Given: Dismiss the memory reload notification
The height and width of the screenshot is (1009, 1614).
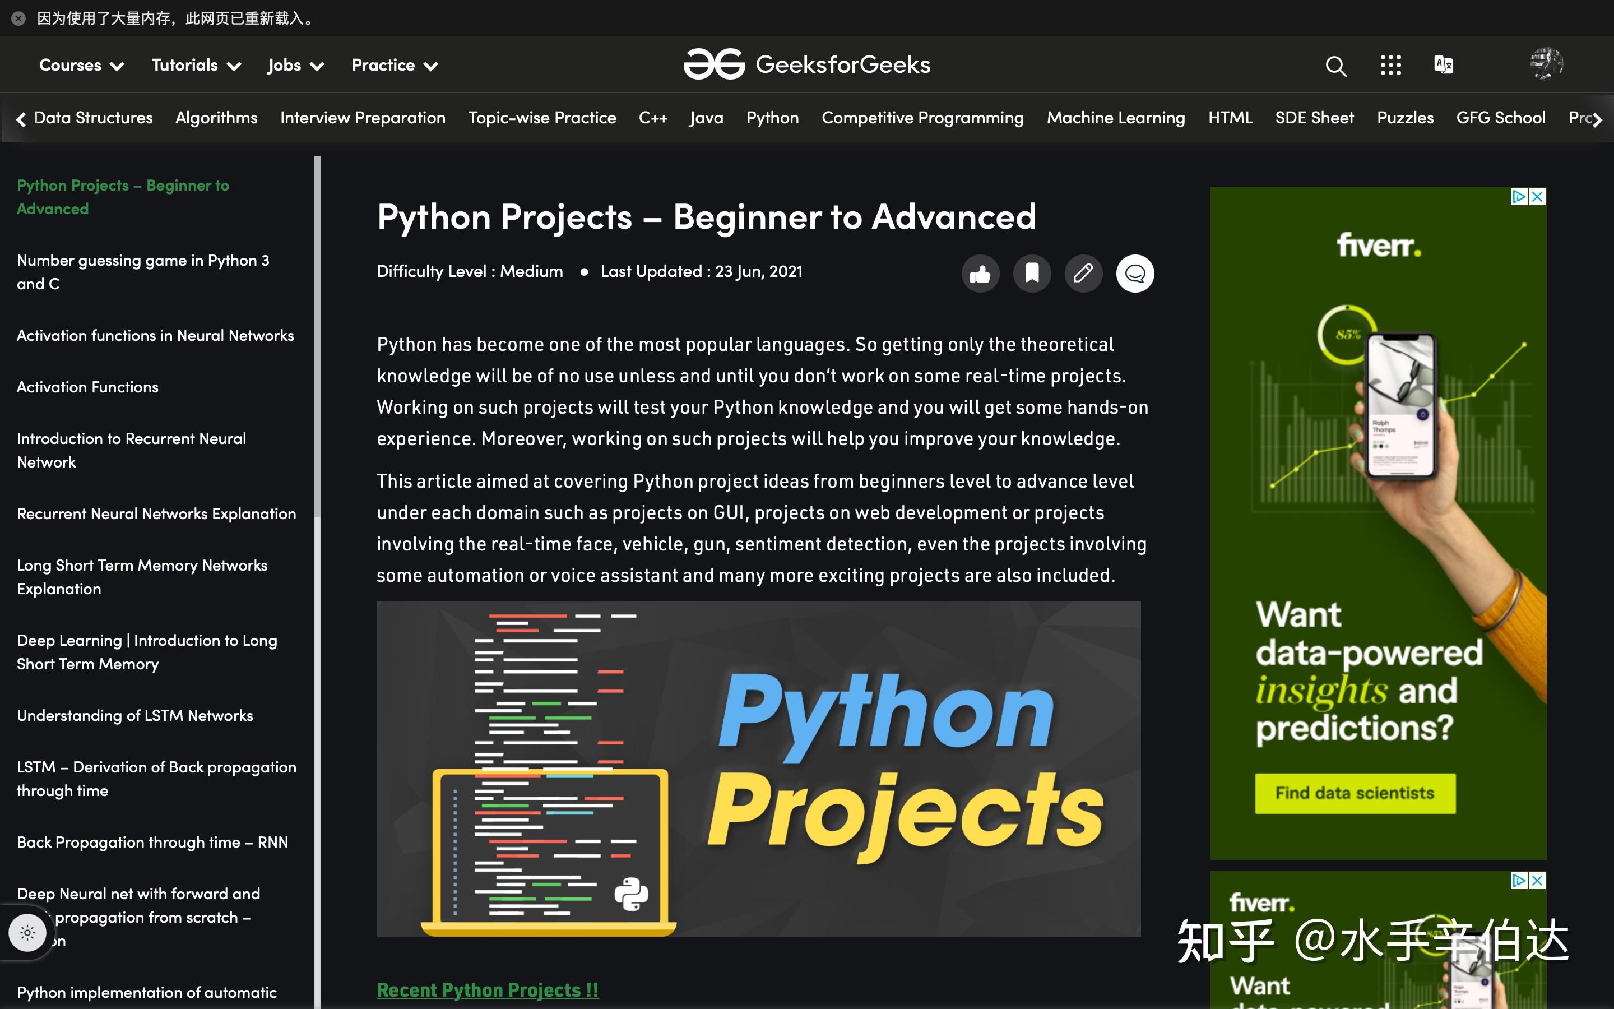Looking at the screenshot, I should click(x=18, y=18).
